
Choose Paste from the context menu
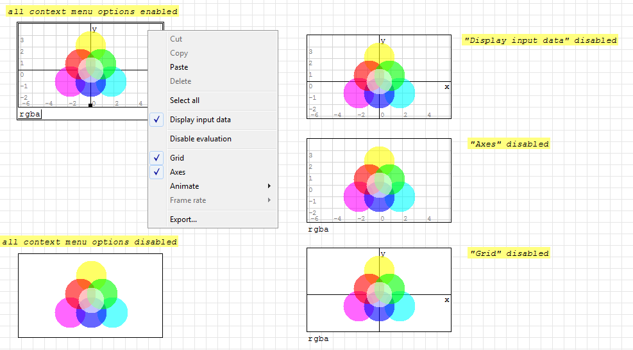[x=179, y=67]
